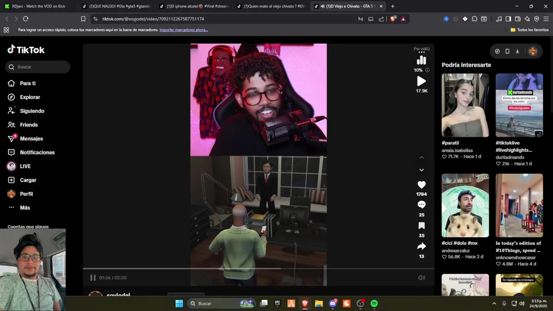This screenshot has width=553, height=311.
Task: Open the comments bubble icon
Action: coord(422,205)
